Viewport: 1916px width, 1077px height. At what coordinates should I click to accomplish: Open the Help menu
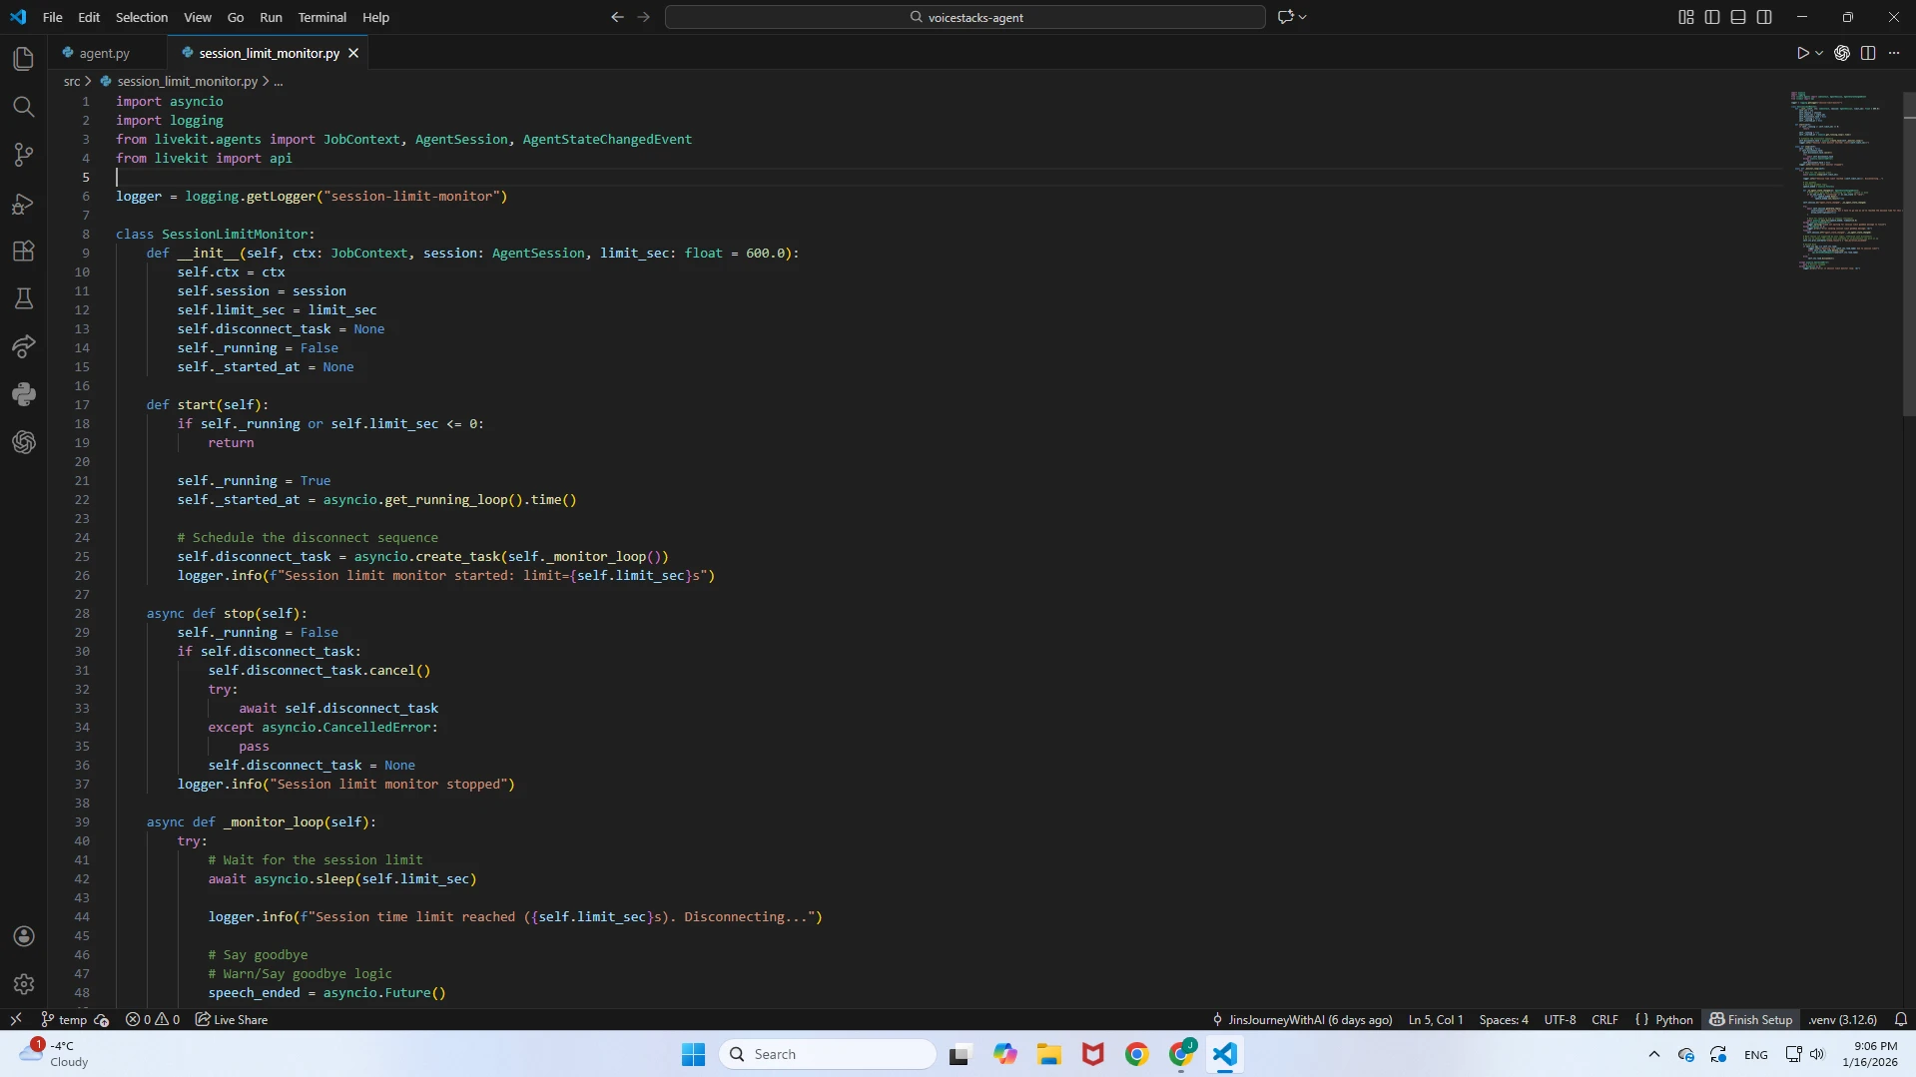tap(375, 17)
